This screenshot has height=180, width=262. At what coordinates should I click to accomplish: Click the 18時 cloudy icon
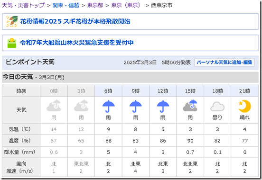coord(217,107)
